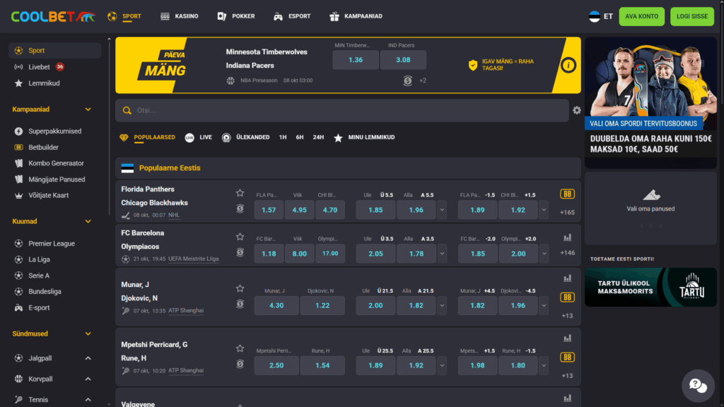Click the Ava Konto button
The width and height of the screenshot is (724, 407).
641,16
